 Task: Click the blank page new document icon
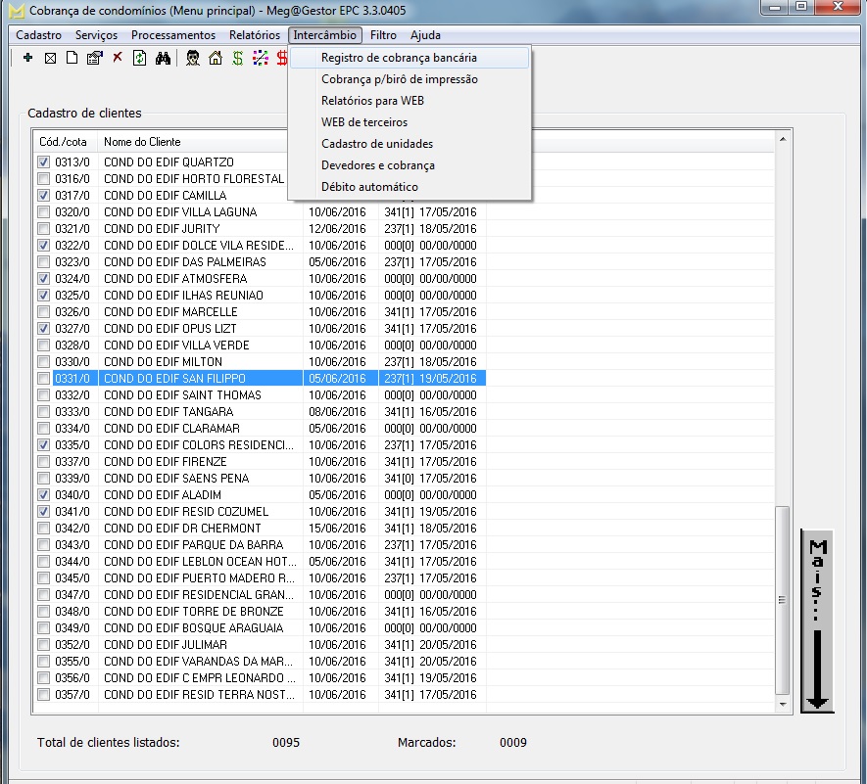[72, 59]
